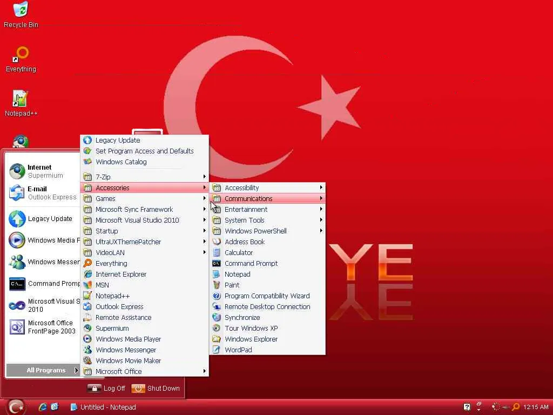Expand the Games submenu arrow

tap(204, 198)
